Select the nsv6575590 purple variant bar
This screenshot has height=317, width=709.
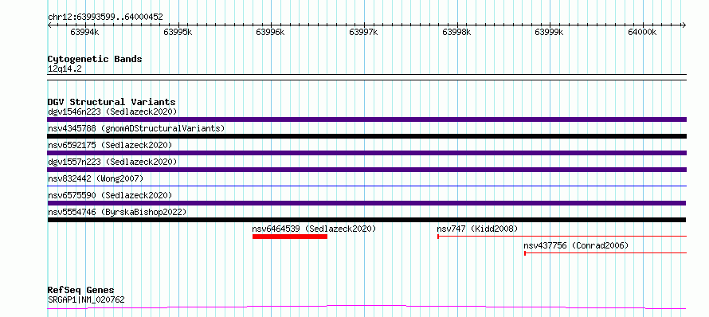pos(366,203)
